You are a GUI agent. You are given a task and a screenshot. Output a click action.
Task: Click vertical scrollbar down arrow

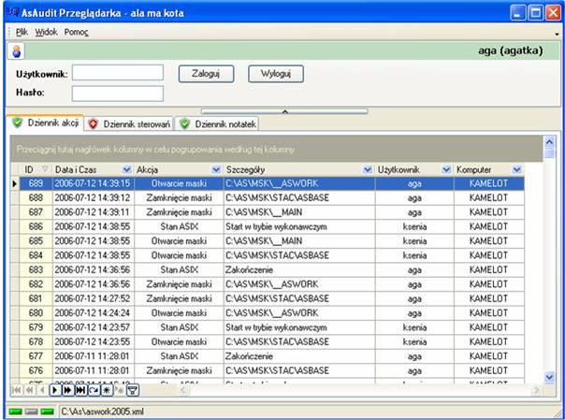pyautogui.click(x=549, y=377)
